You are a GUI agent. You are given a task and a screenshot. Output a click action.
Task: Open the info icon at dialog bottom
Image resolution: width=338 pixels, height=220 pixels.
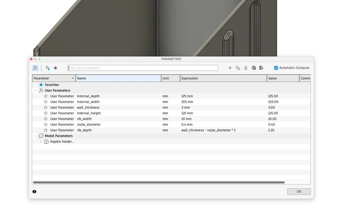[x=34, y=192]
